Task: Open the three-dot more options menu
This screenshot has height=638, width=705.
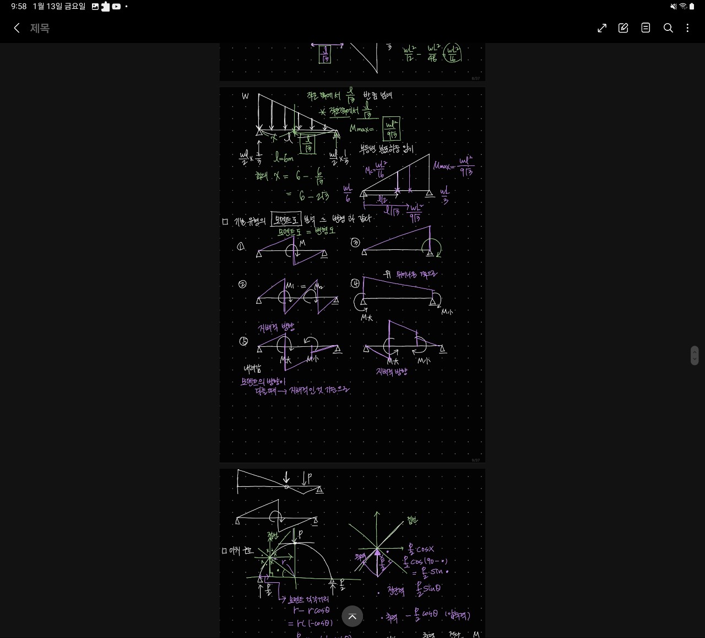Action: [x=687, y=28]
